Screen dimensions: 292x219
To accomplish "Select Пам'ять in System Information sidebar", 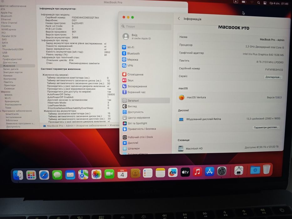I will (8, 82).
